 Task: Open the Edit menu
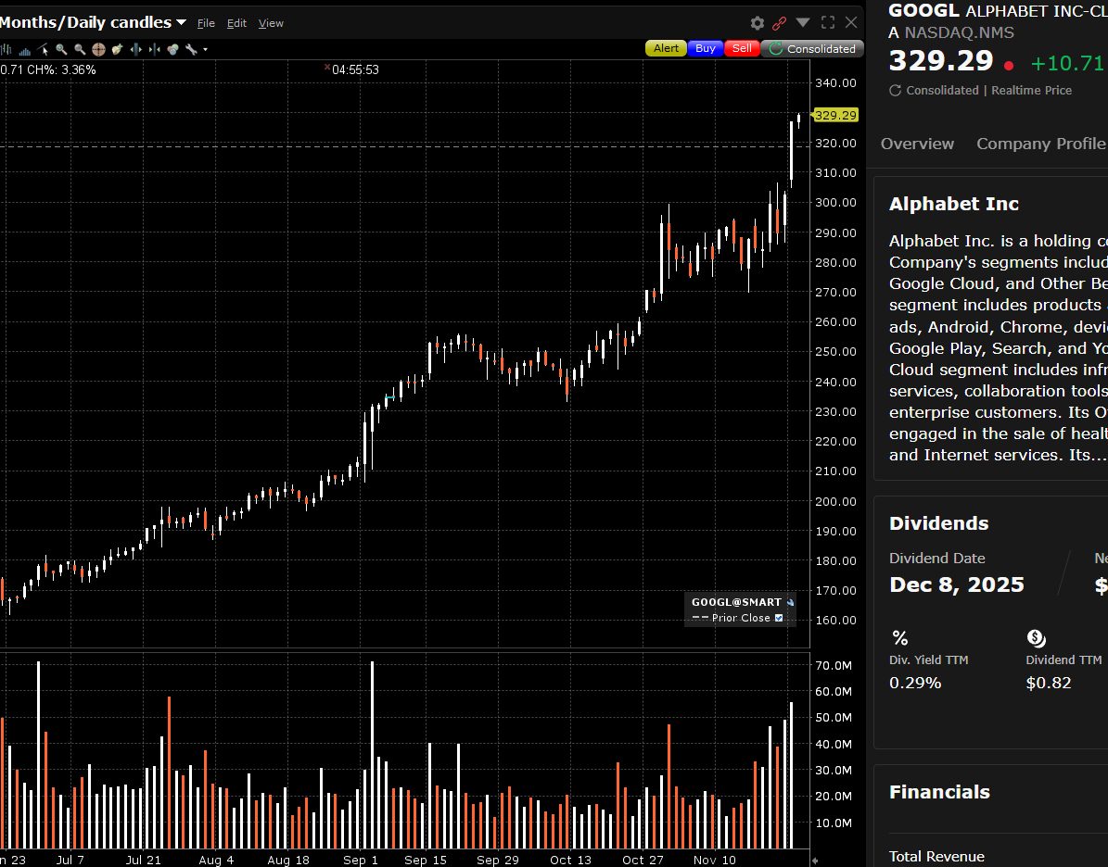[236, 23]
